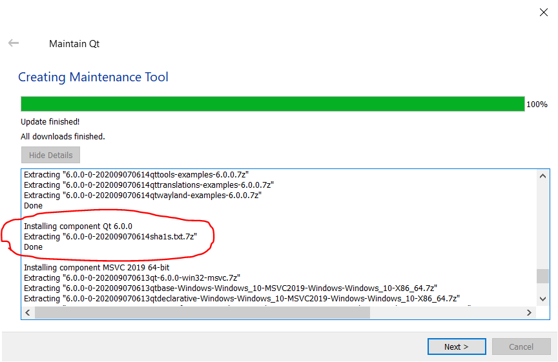The image size is (558, 362).
Task: Click the horizontal scrollbar left arrow
Action: tap(28, 312)
